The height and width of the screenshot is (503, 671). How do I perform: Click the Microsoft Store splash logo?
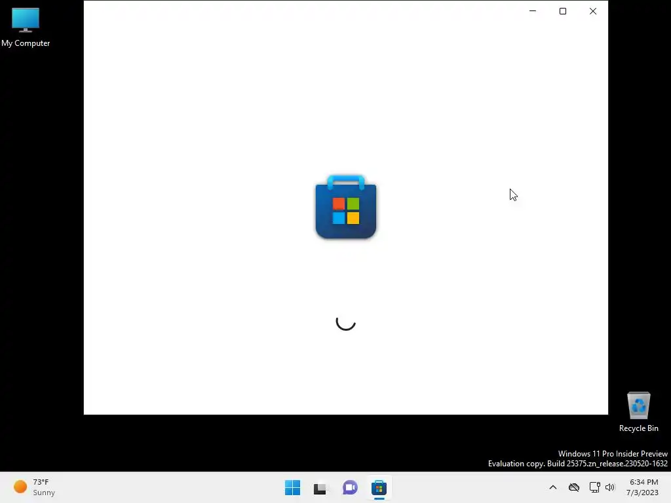pyautogui.click(x=346, y=206)
